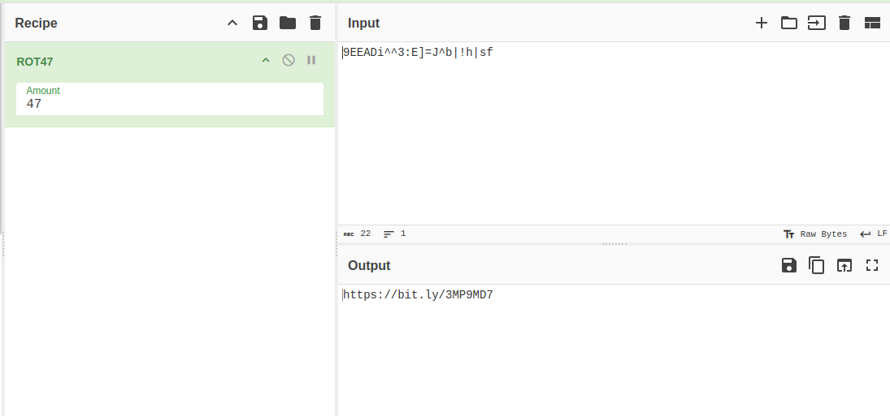Clear the recipe with trash icon
890x416 pixels.
point(315,23)
